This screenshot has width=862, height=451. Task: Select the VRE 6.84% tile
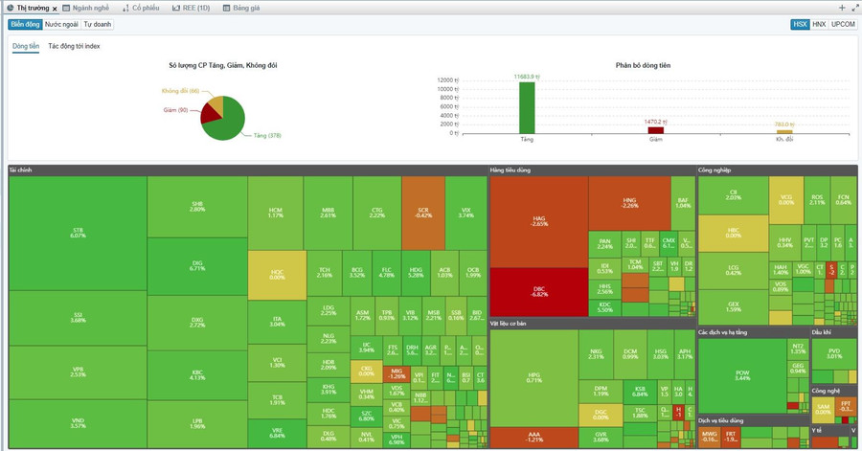[277, 434]
